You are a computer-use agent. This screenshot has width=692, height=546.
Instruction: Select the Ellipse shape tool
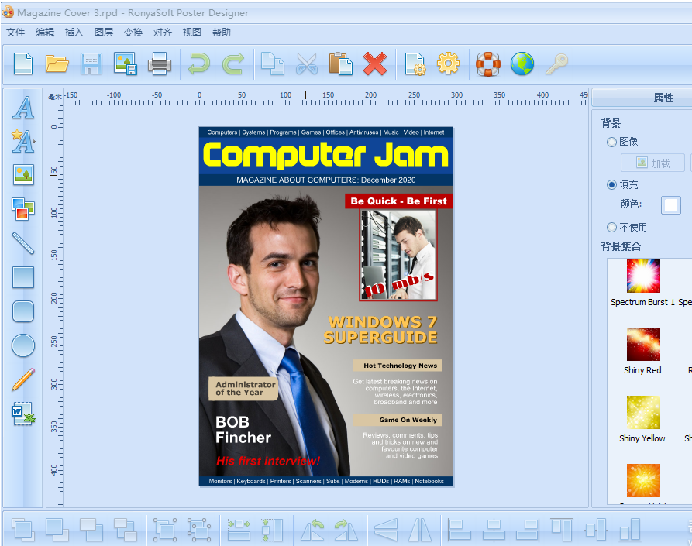click(23, 345)
